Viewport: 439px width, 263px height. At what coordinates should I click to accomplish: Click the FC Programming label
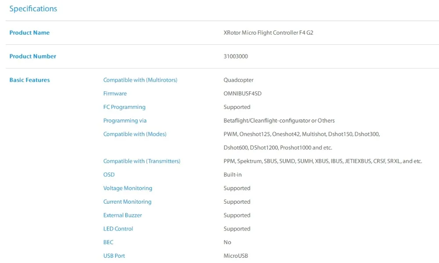point(124,107)
